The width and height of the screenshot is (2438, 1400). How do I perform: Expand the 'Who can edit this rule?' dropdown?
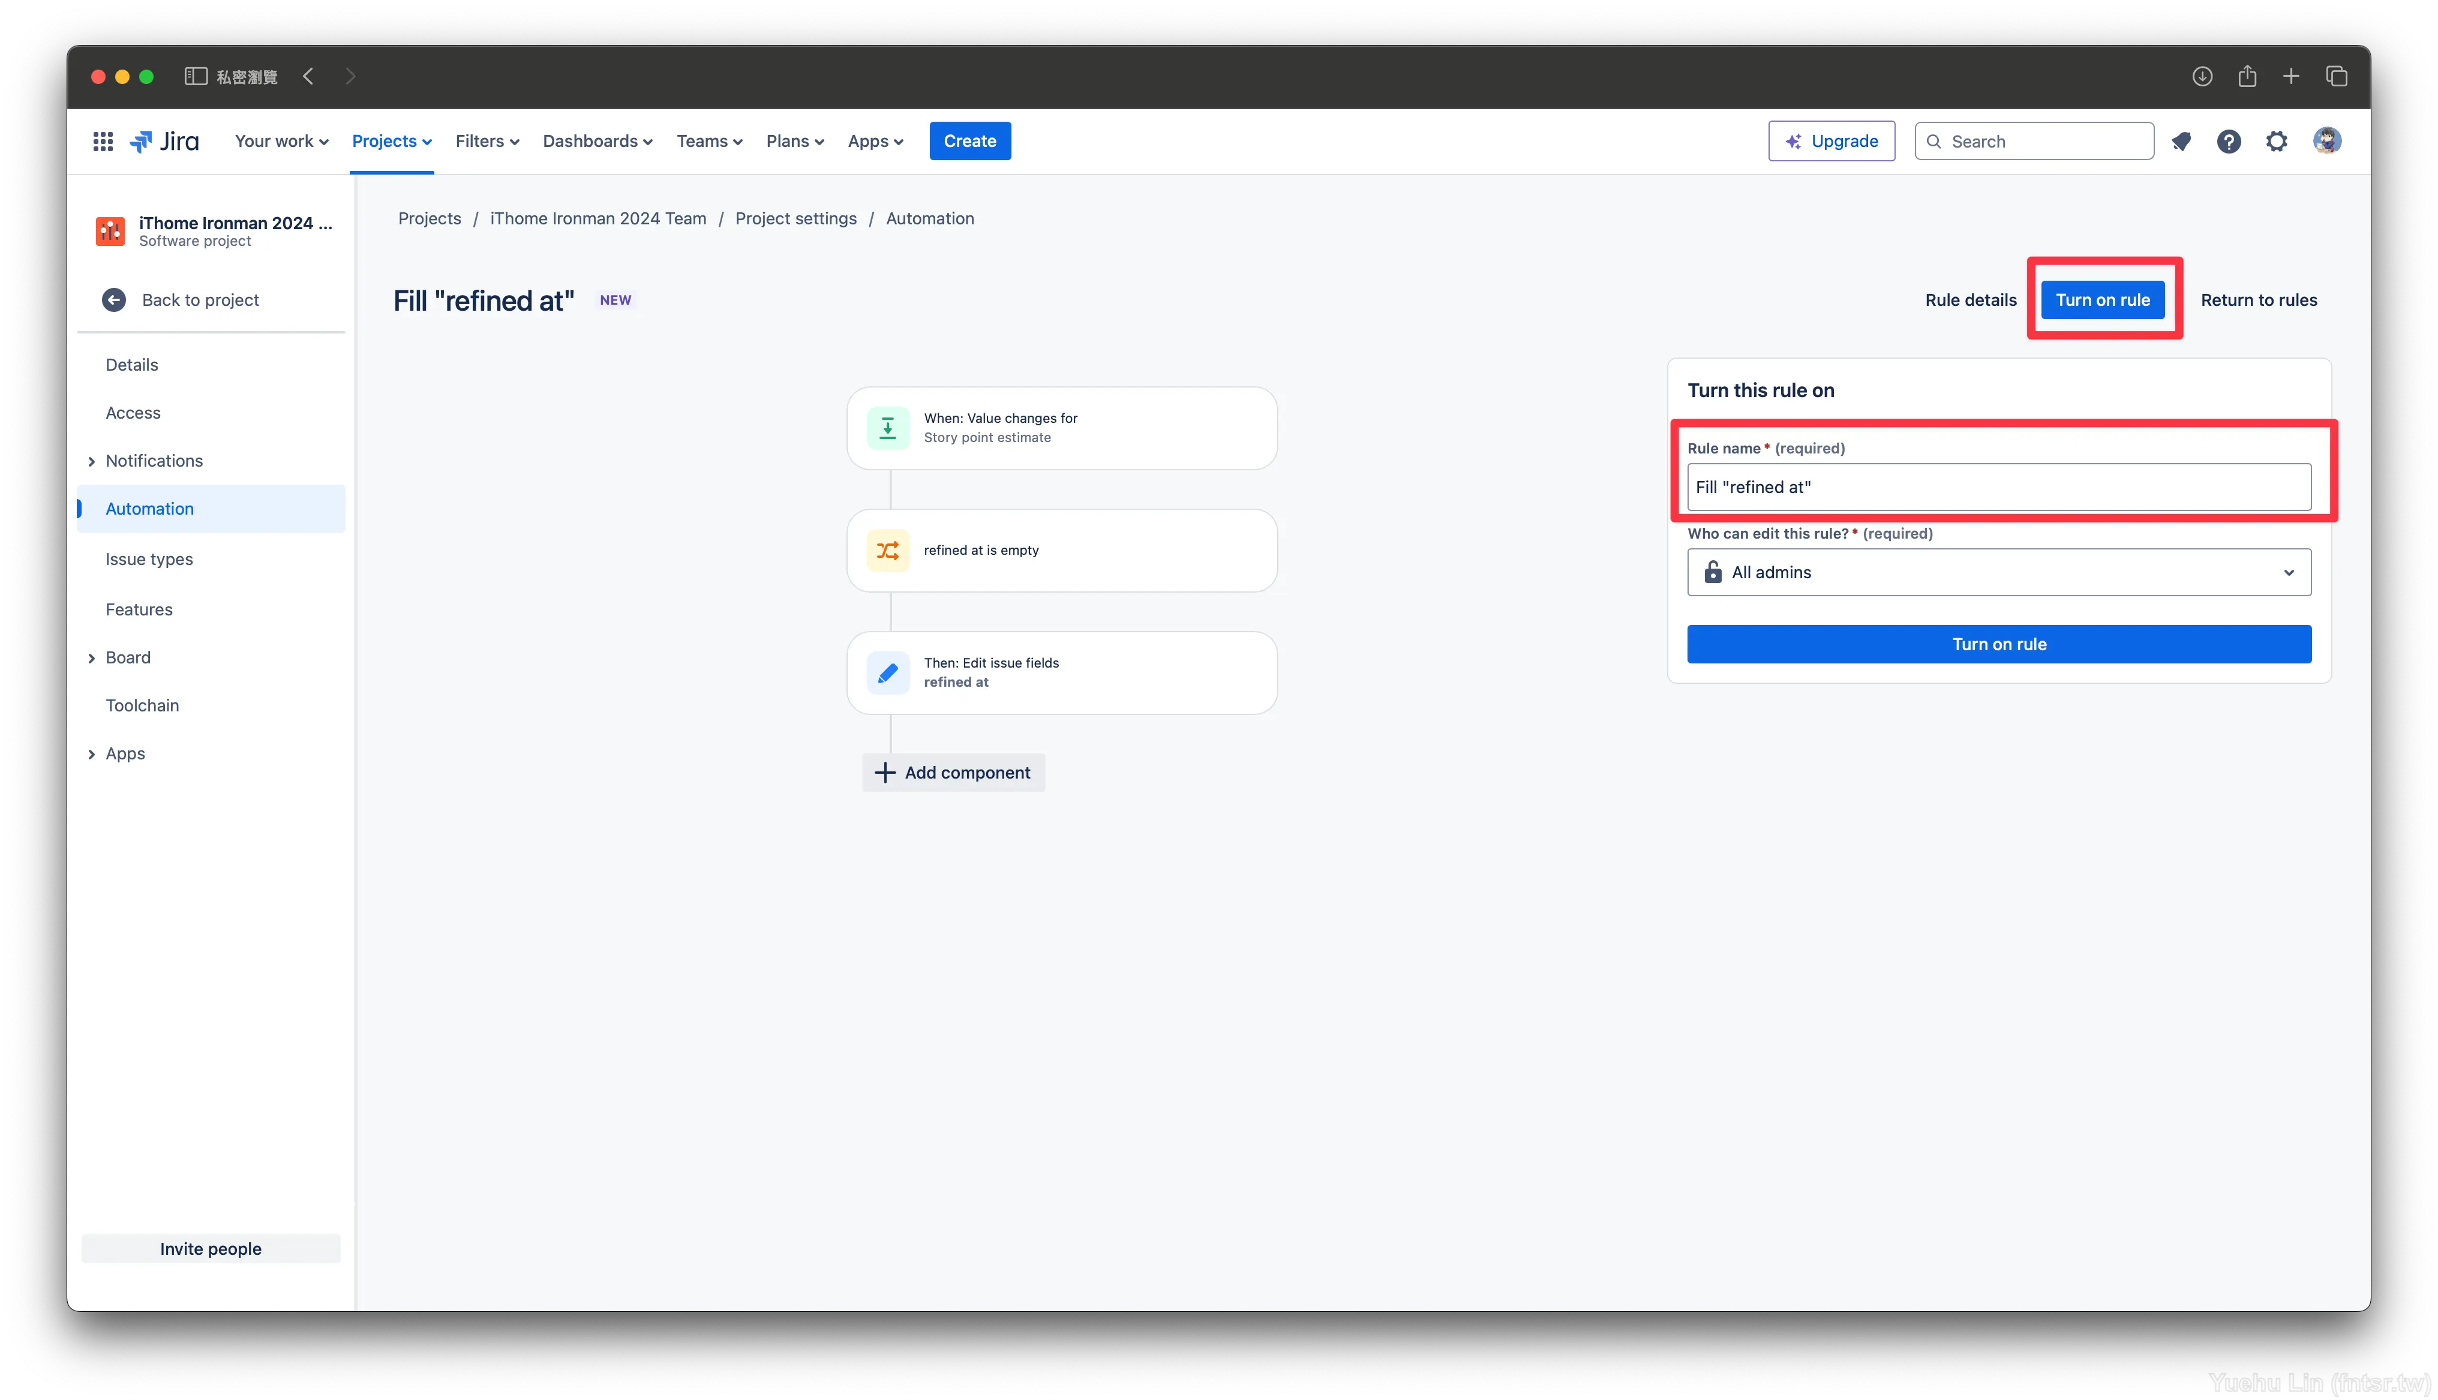(1999, 571)
